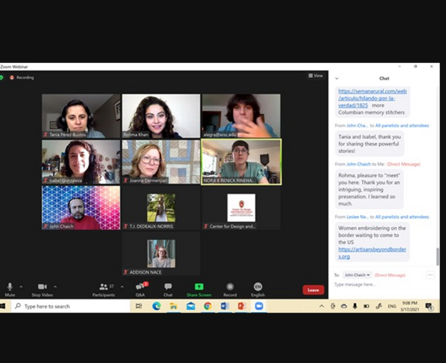Open the Q&A panel
This screenshot has width=446, height=363.
(140, 287)
